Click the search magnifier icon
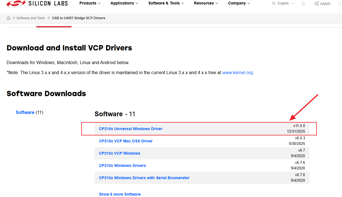342x197 pixels. coord(340,3)
